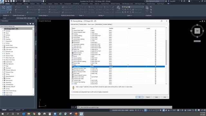This screenshot has height=116, width=206.
Task: Toggle lock for the Pressure Pipe row
Action: point(155,80)
